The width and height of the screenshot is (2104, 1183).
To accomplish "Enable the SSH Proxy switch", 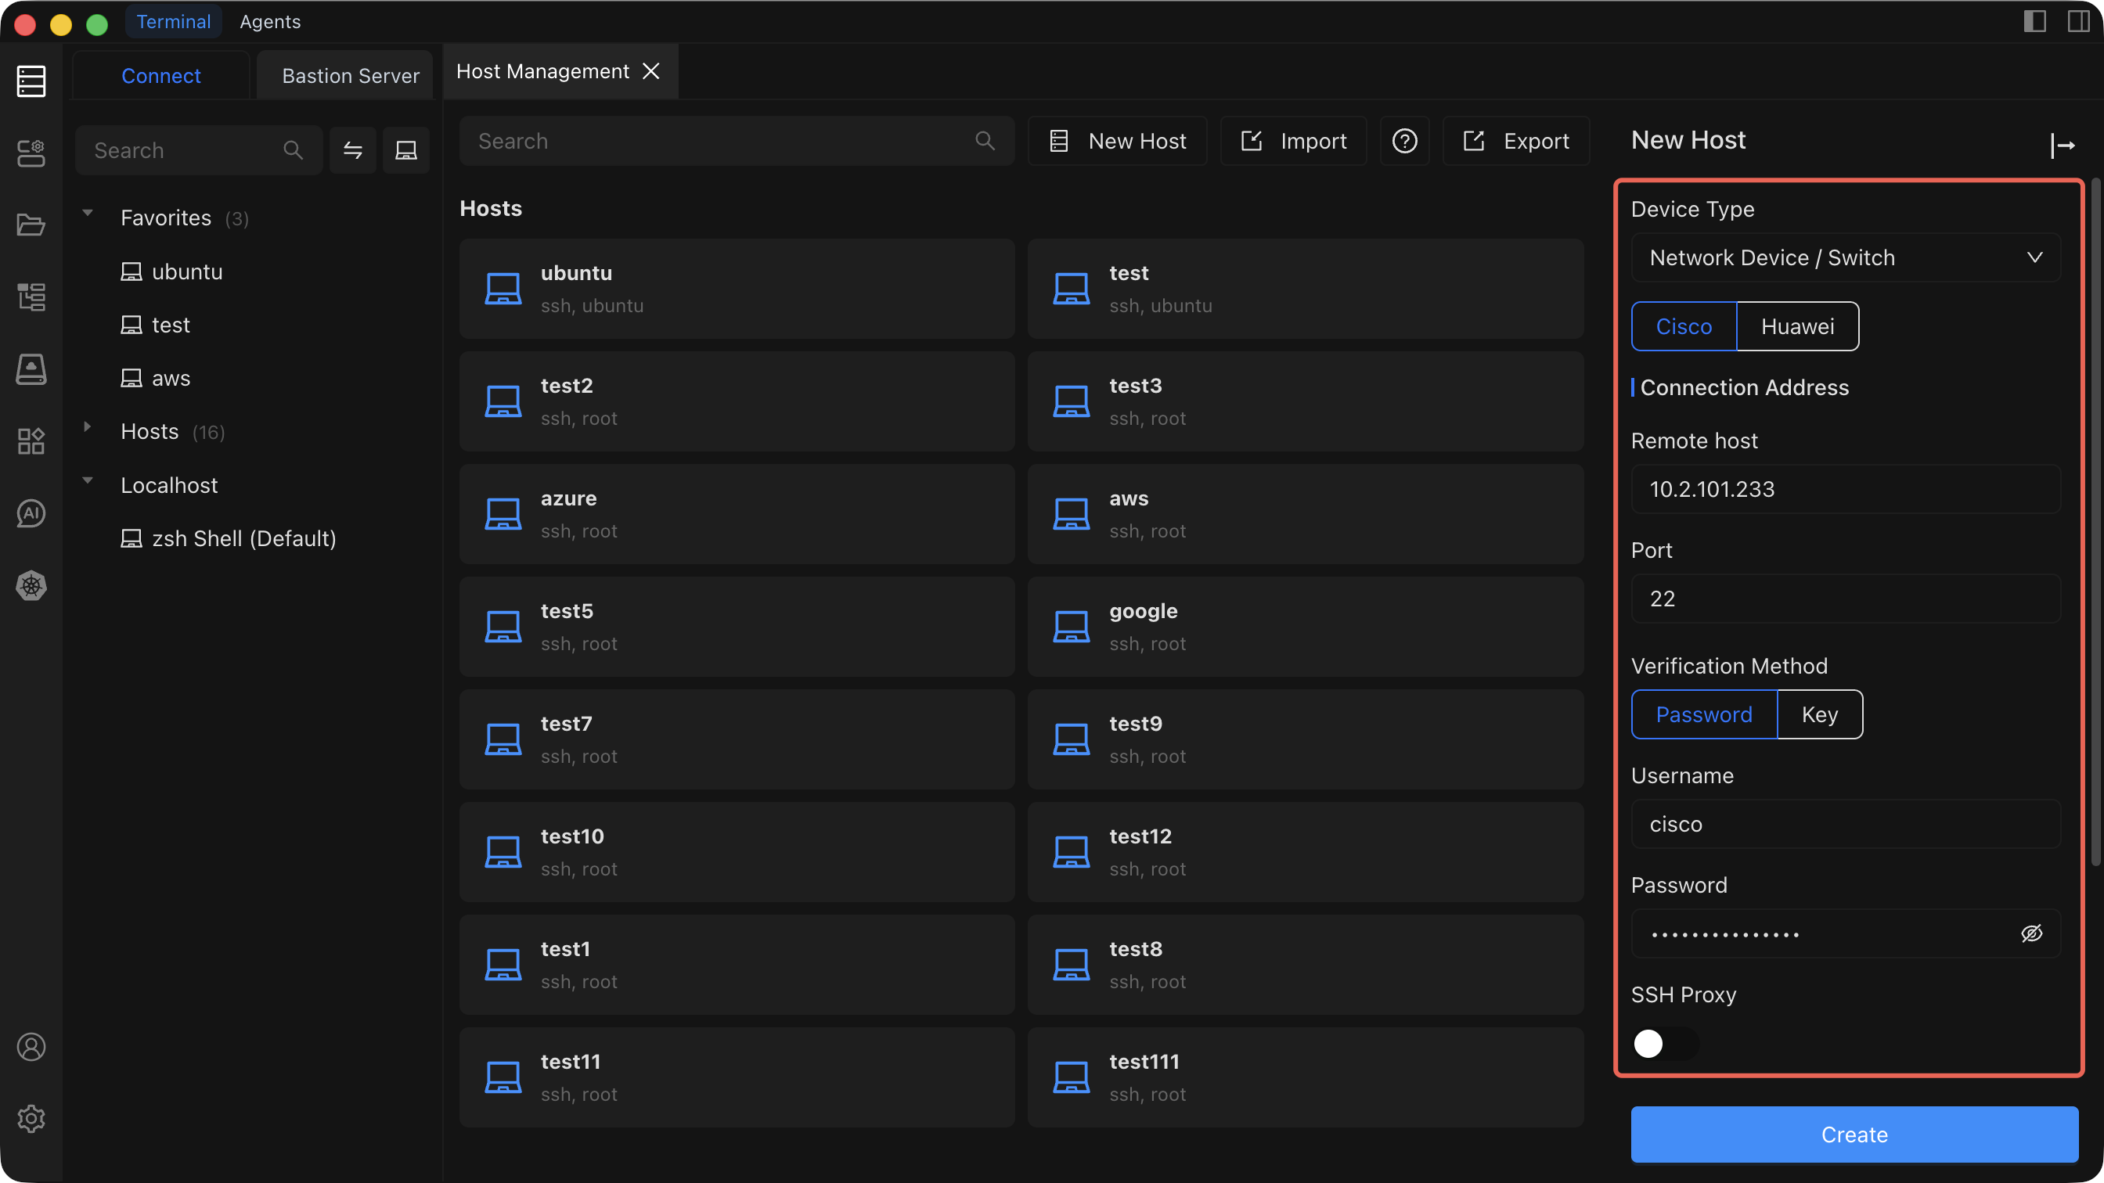I will point(1663,1044).
